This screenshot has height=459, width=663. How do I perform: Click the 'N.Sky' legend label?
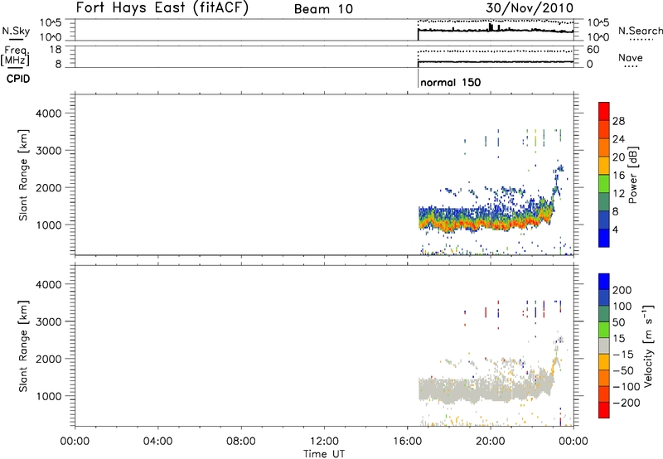[16, 31]
